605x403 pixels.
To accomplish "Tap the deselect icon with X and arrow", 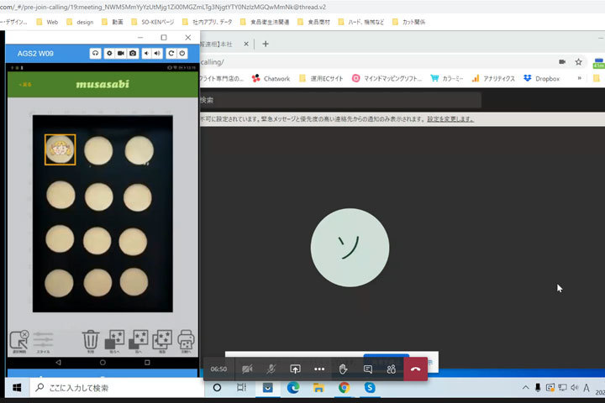I will point(19,342).
